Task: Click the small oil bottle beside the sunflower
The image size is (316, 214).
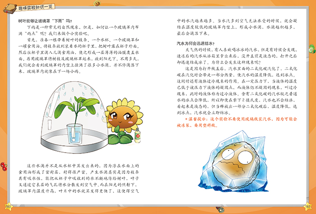Action: pyautogui.click(x=137, y=135)
